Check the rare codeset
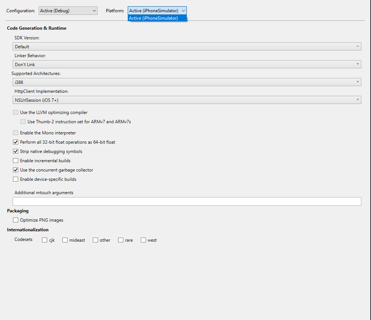371x320 pixels. tap(121, 240)
